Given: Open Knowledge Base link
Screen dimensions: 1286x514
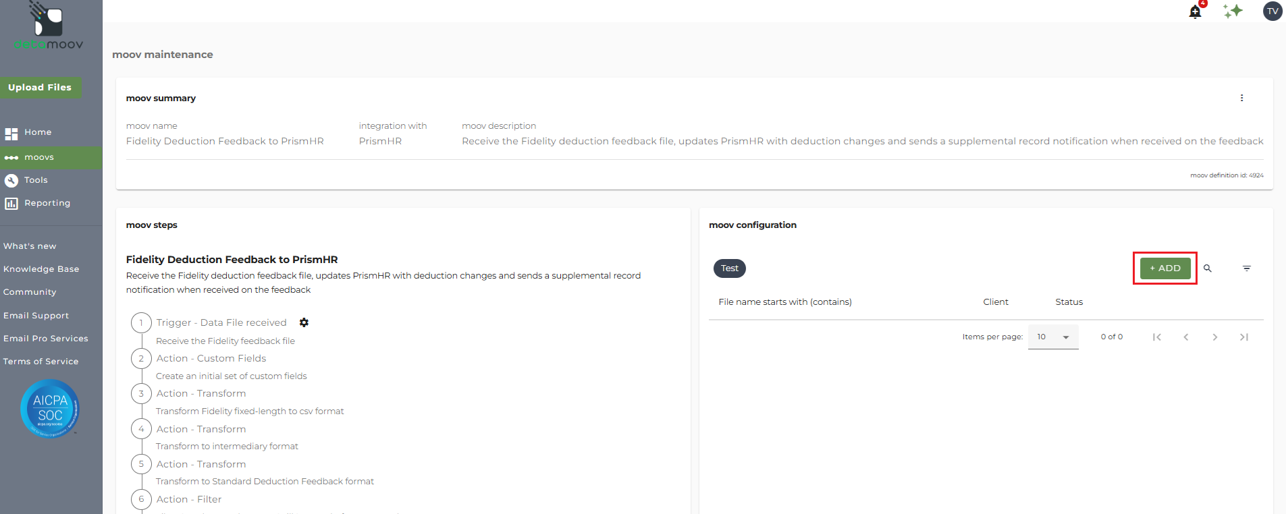Looking at the screenshot, I should coord(41,269).
